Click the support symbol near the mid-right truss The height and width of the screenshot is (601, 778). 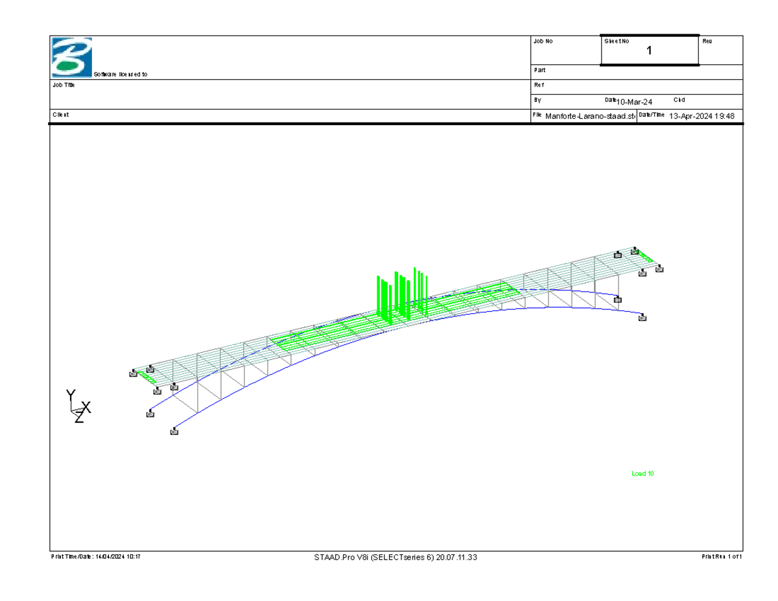point(617,300)
